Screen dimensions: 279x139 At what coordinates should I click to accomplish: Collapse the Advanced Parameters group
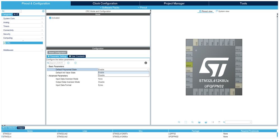pos(47,76)
